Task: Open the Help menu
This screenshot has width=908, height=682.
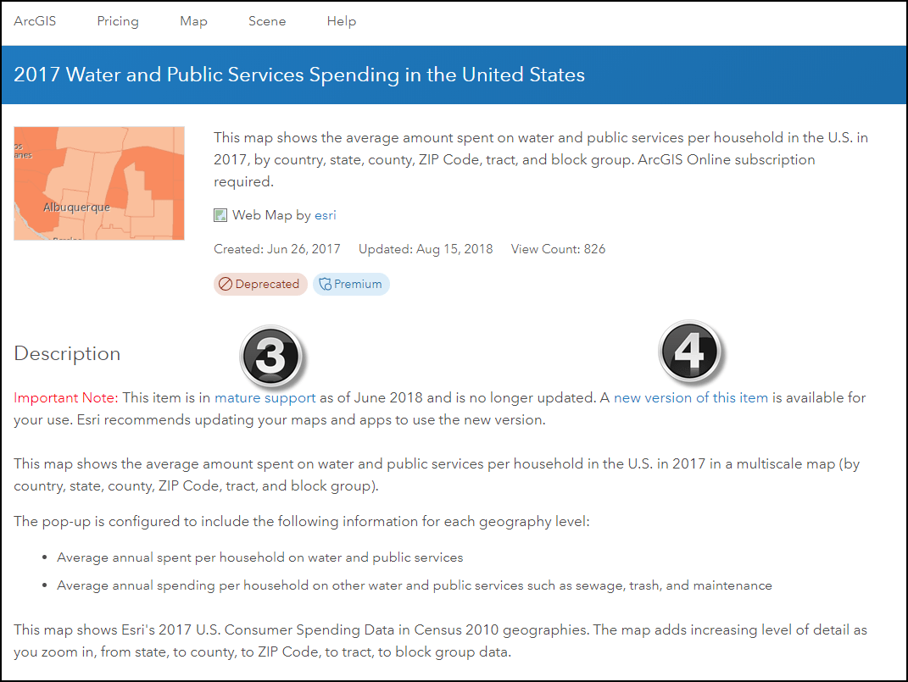Action: (x=342, y=21)
